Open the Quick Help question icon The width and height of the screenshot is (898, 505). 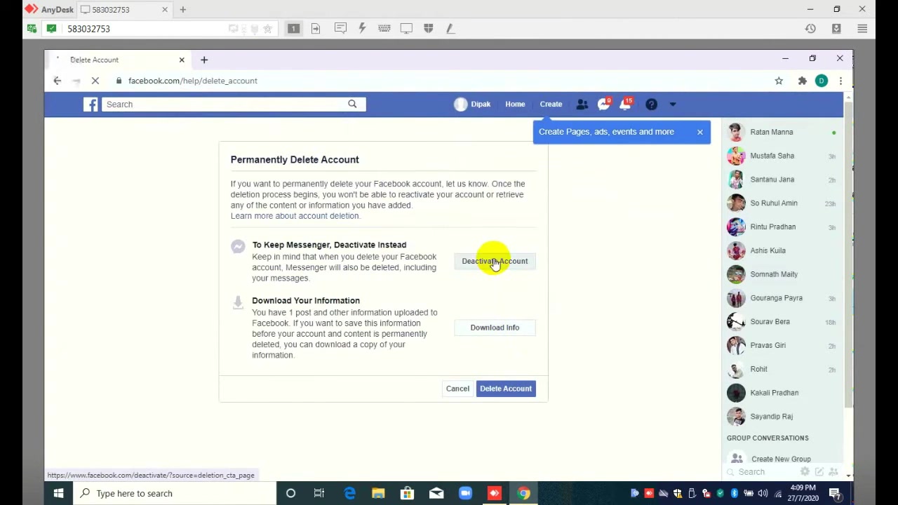click(x=651, y=104)
